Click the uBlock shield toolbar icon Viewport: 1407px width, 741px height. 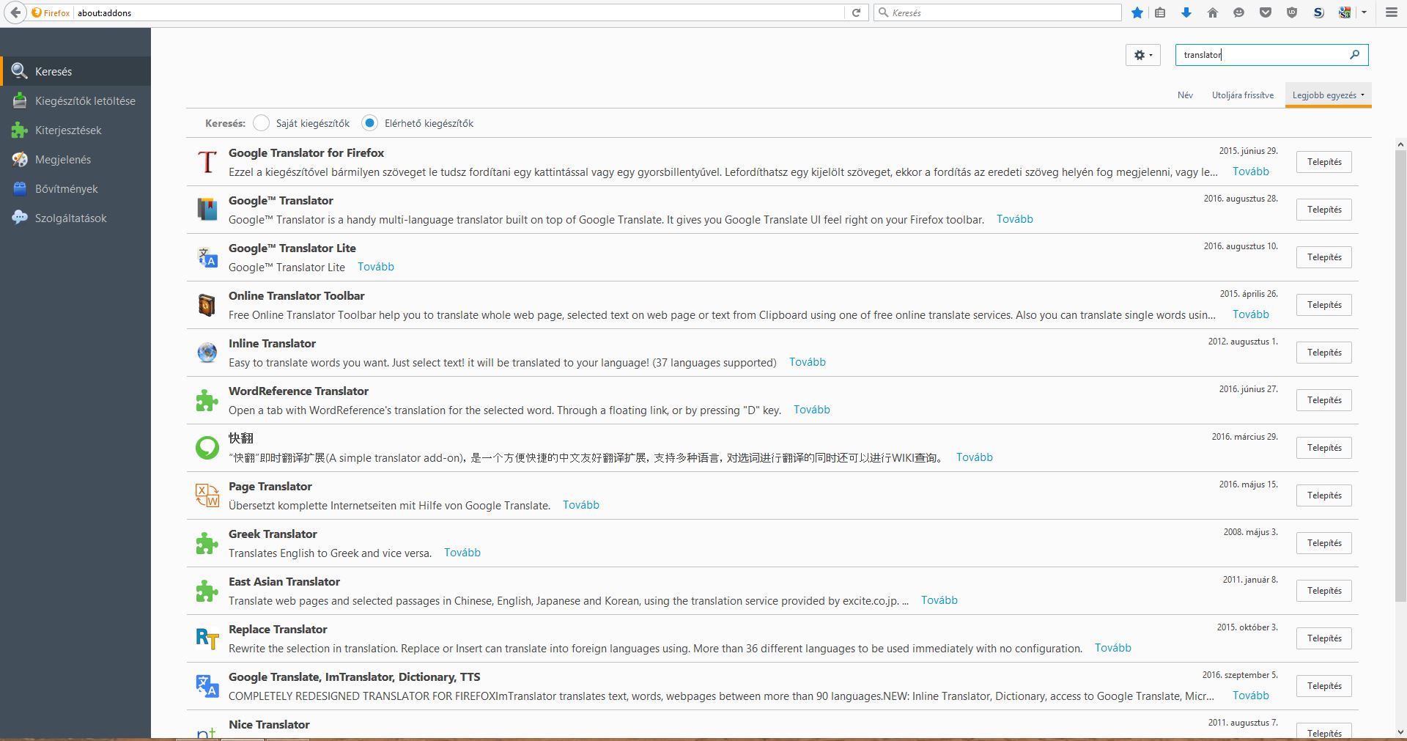(1292, 12)
